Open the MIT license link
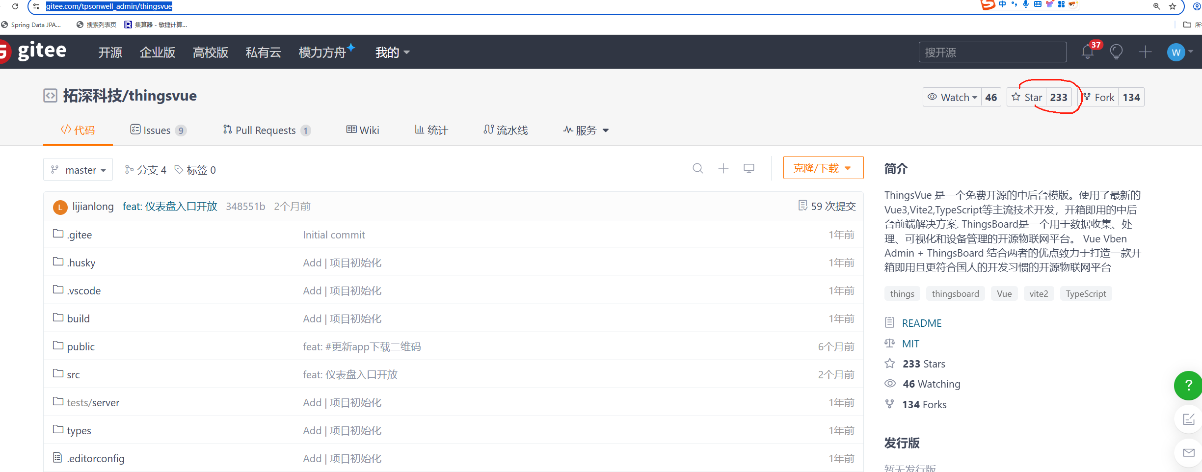 910,343
